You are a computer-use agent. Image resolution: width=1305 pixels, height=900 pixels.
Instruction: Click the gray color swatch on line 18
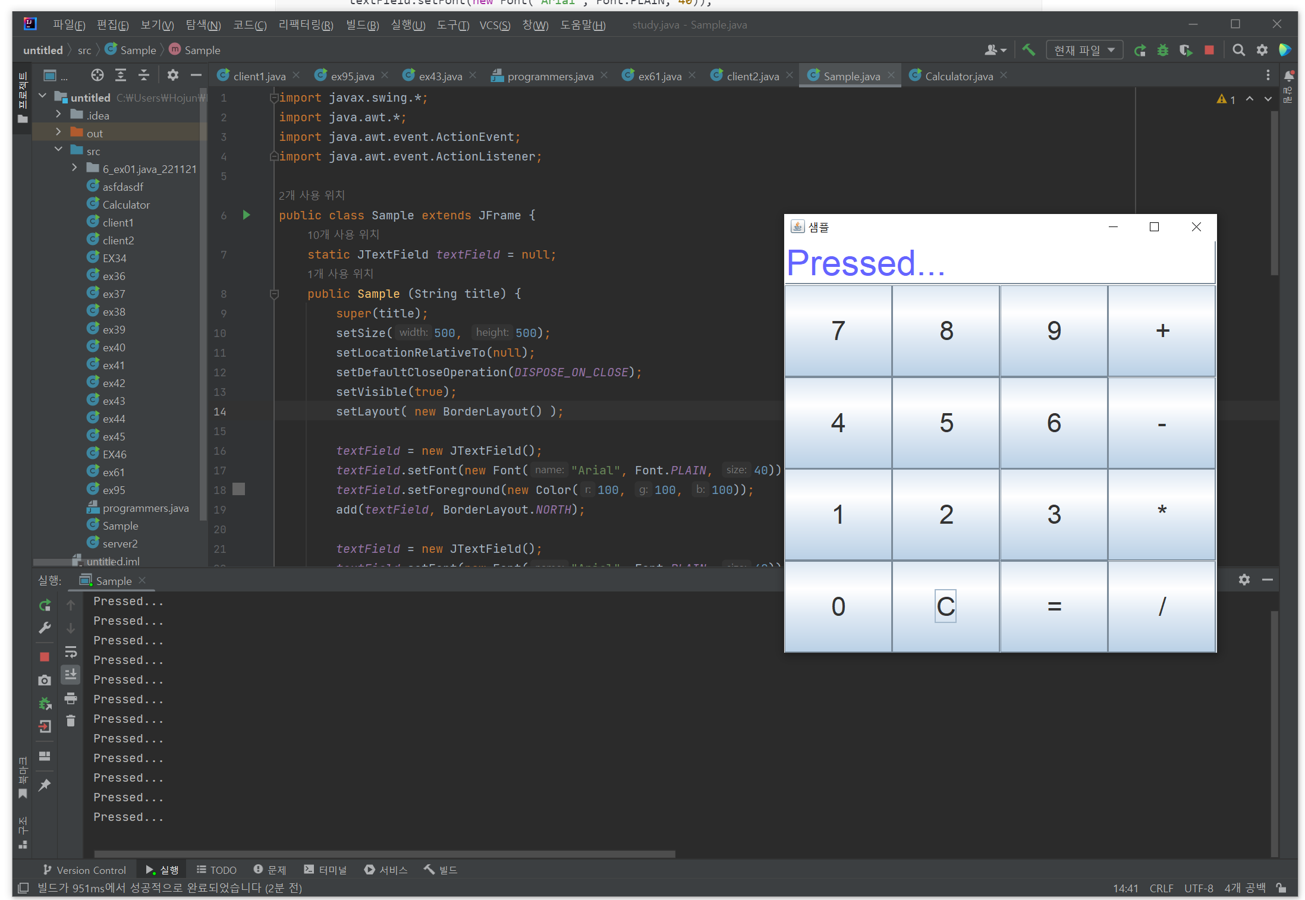click(x=238, y=489)
